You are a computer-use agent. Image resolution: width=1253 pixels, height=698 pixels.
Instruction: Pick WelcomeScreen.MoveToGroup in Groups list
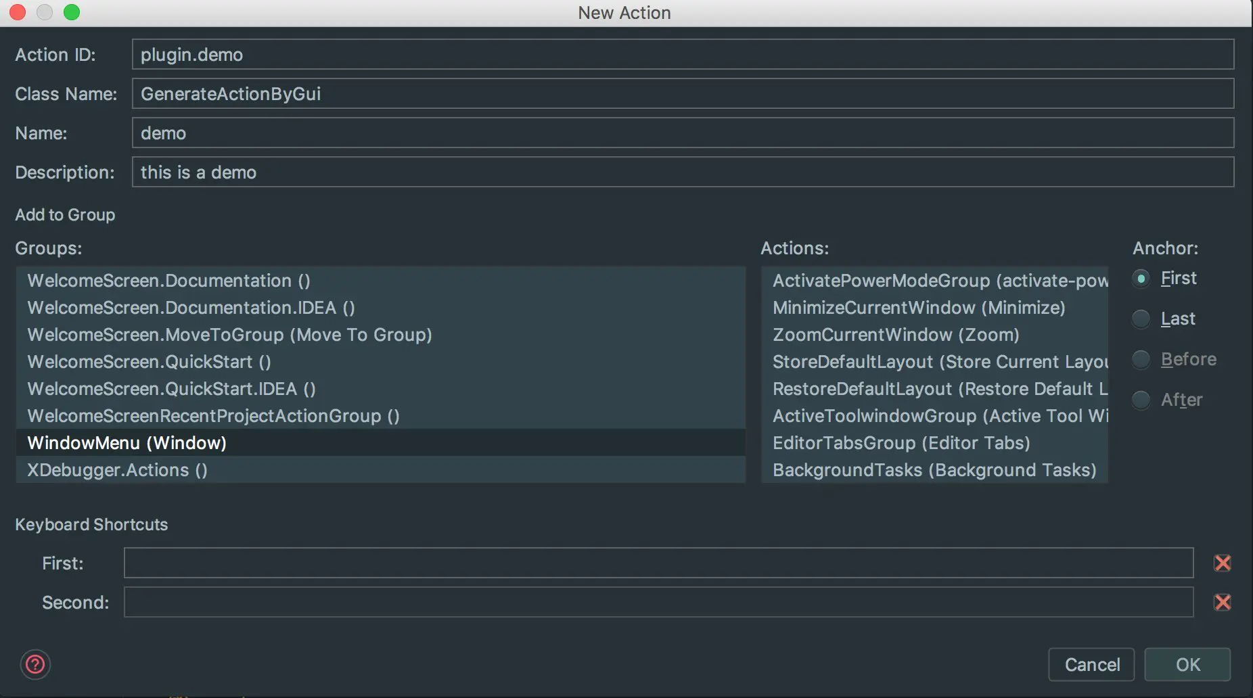tap(229, 334)
